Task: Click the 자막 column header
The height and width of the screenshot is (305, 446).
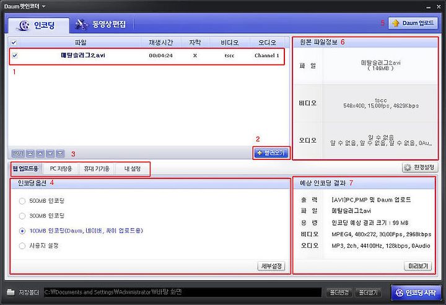Action: point(195,42)
